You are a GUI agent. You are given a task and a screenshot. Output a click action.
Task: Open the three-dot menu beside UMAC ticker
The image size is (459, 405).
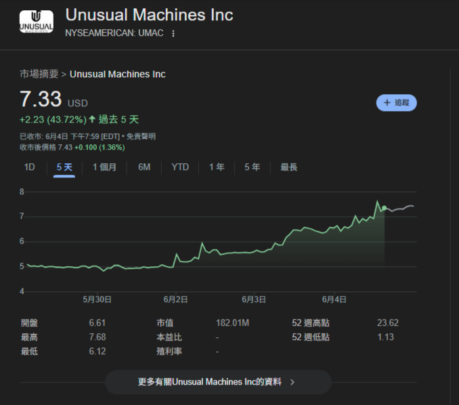click(173, 34)
